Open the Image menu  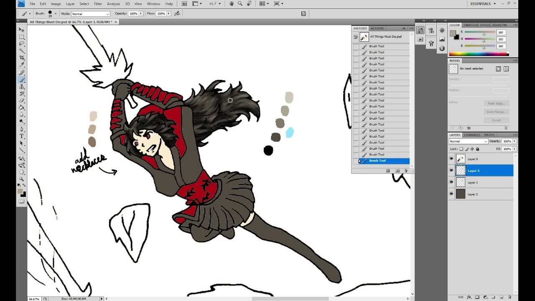coord(56,4)
